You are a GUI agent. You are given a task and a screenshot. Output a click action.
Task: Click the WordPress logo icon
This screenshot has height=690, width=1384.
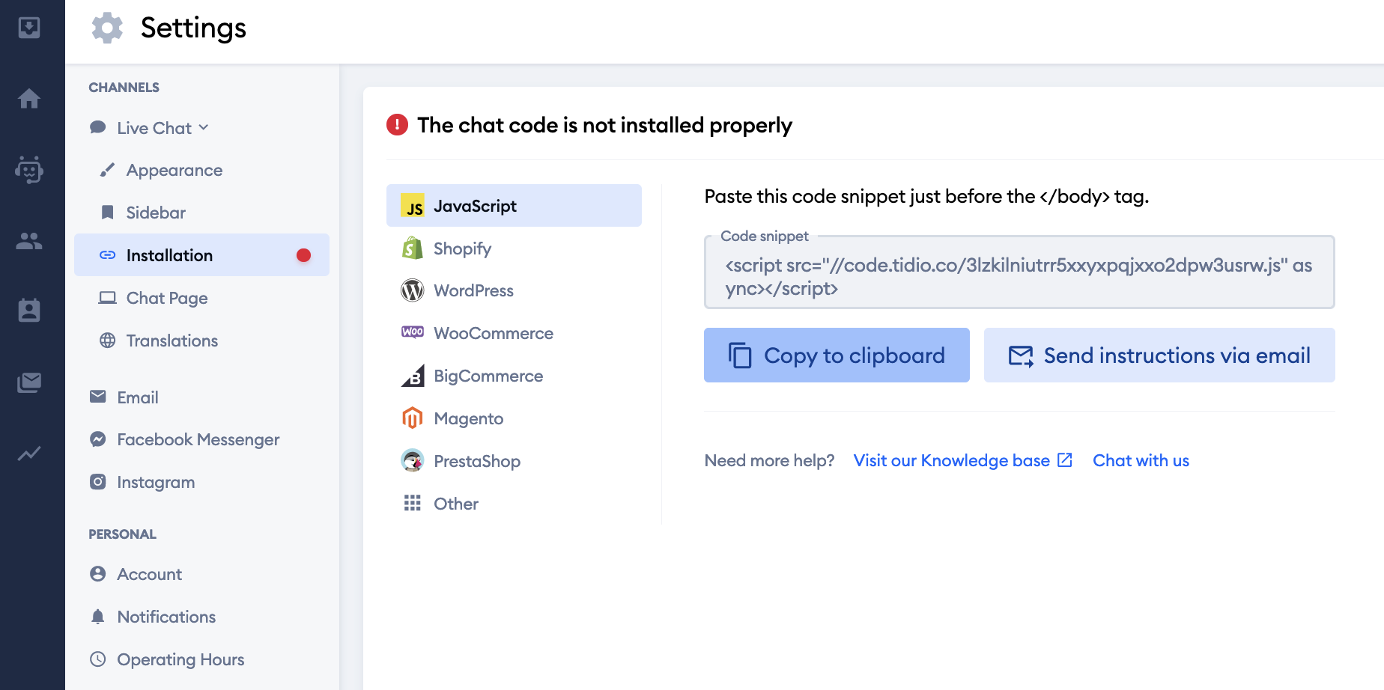(412, 290)
